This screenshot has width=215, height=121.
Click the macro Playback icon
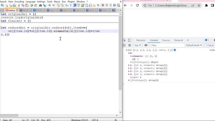coord(111,5)
